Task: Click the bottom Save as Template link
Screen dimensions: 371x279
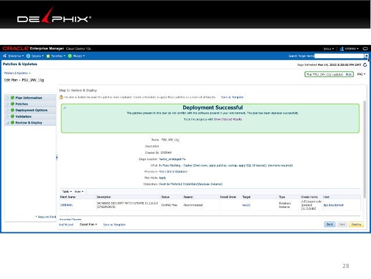Action: tap(115, 224)
